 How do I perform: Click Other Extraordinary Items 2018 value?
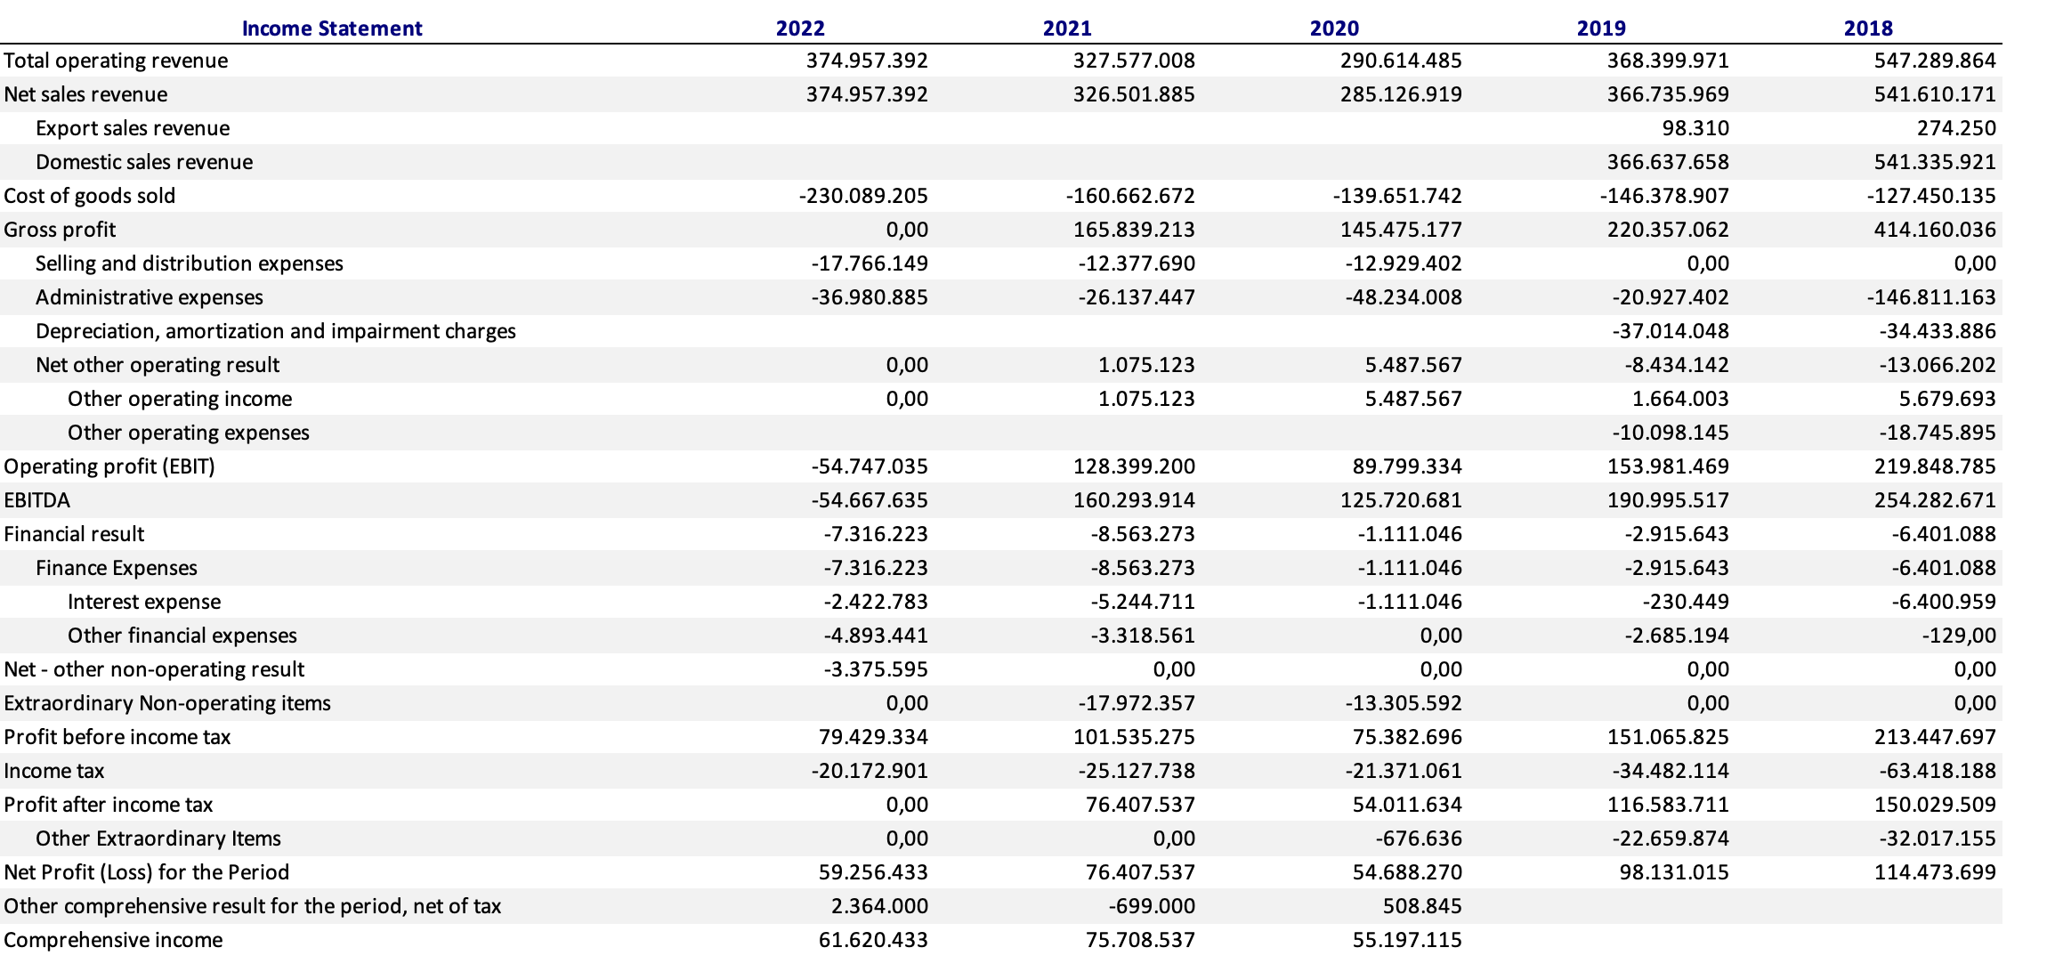point(1937,838)
